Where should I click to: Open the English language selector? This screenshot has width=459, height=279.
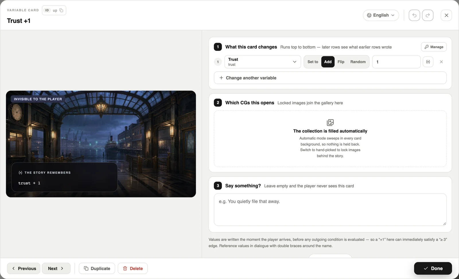click(381, 15)
